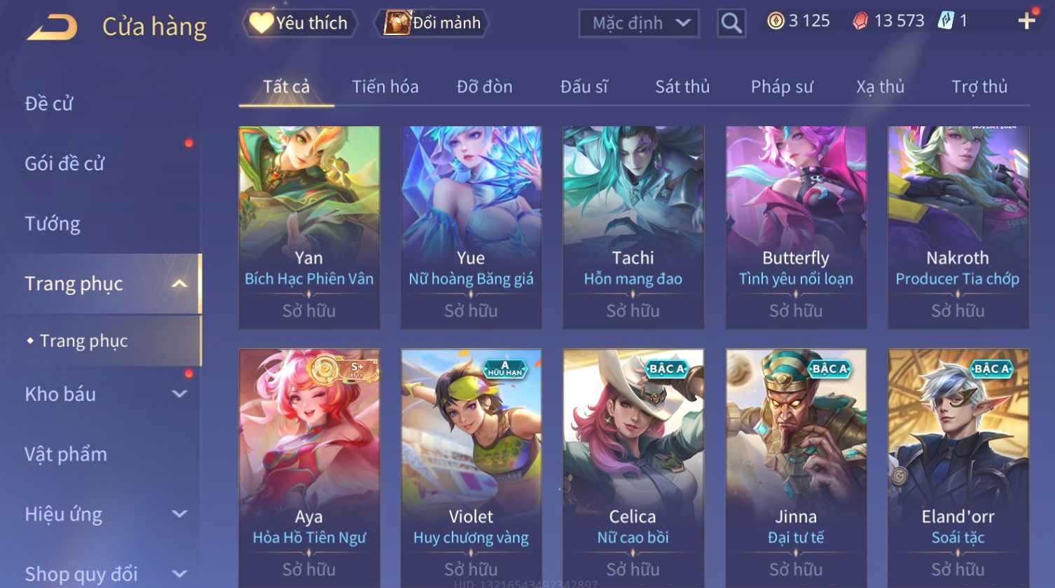
Task: Open the search magnifier icon
Action: coord(731,23)
